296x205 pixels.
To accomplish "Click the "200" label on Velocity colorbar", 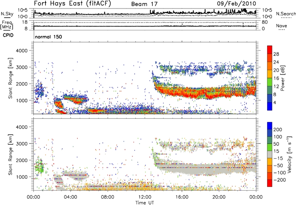I will point(278,130).
